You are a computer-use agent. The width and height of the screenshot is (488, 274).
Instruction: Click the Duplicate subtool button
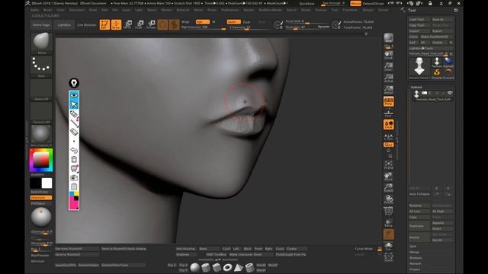(419, 226)
